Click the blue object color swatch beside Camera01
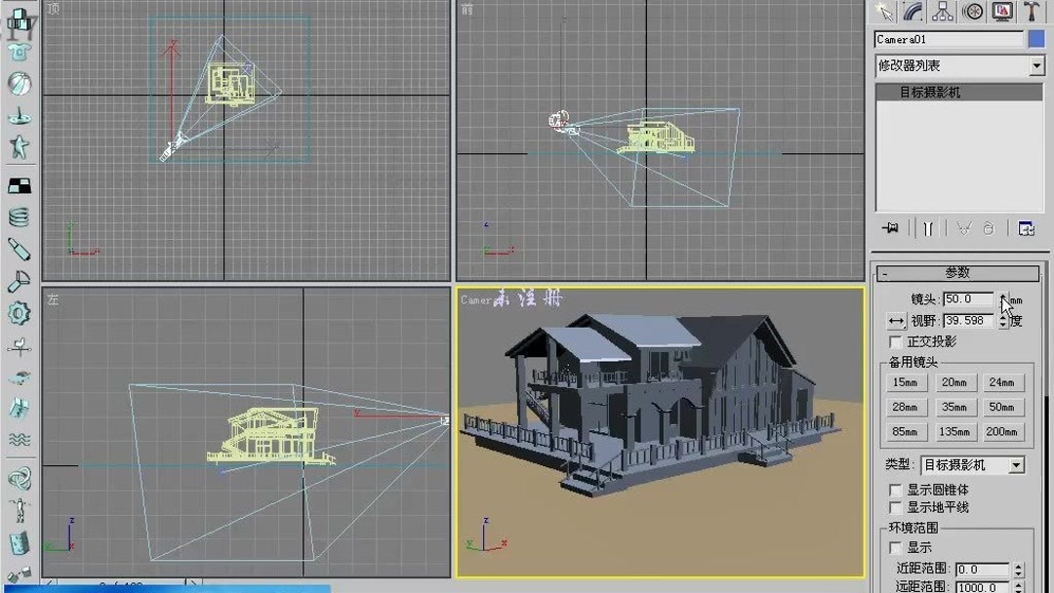 (x=1037, y=39)
